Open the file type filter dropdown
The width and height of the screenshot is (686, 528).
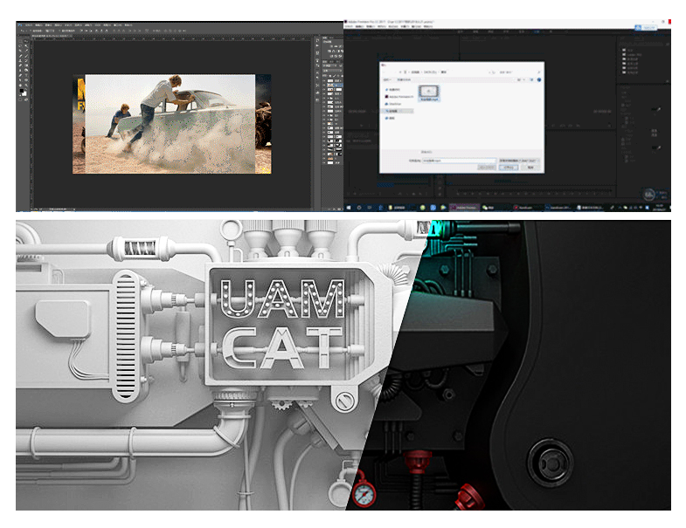click(519, 161)
